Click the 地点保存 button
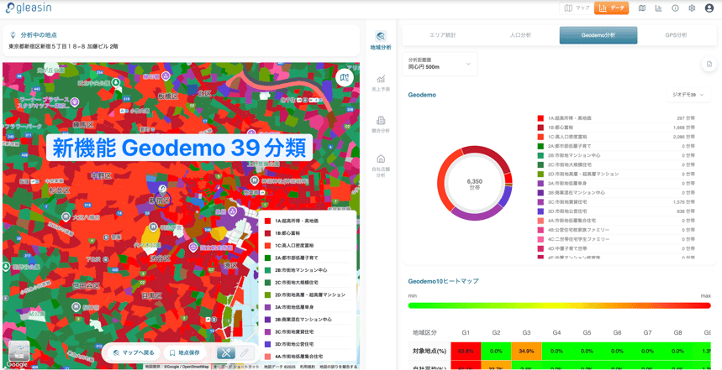This screenshot has height=370, width=722. [x=184, y=353]
